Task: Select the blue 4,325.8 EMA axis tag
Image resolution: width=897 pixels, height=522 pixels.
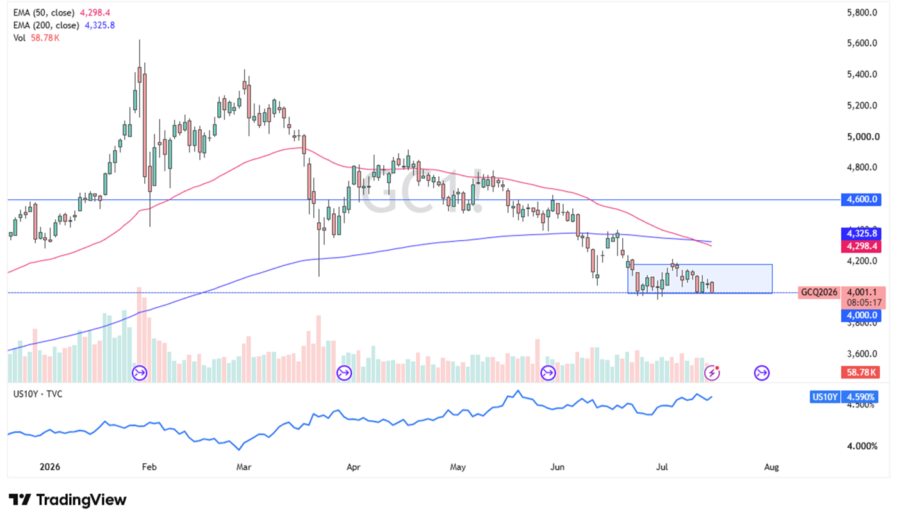Action: point(862,234)
